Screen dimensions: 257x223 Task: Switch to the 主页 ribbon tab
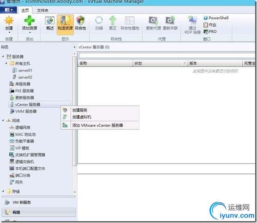point(25,11)
